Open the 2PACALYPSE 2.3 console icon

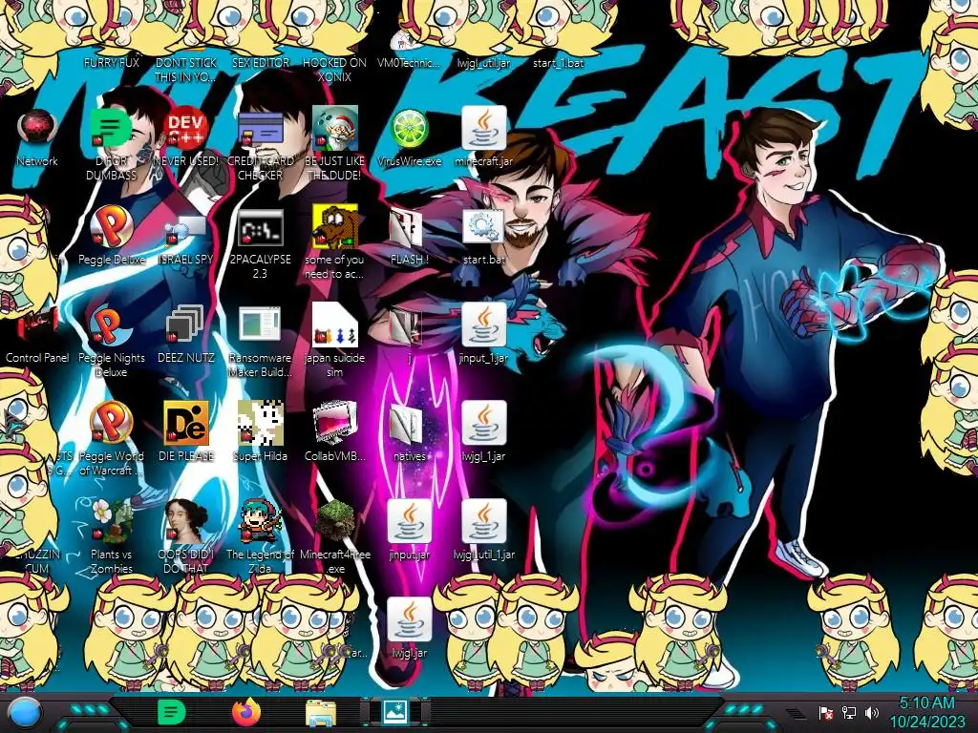point(260,227)
